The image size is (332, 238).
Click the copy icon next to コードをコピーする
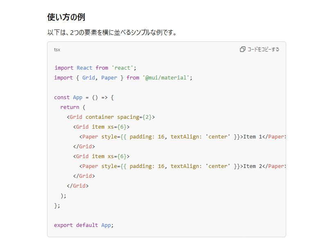pyautogui.click(x=242, y=48)
